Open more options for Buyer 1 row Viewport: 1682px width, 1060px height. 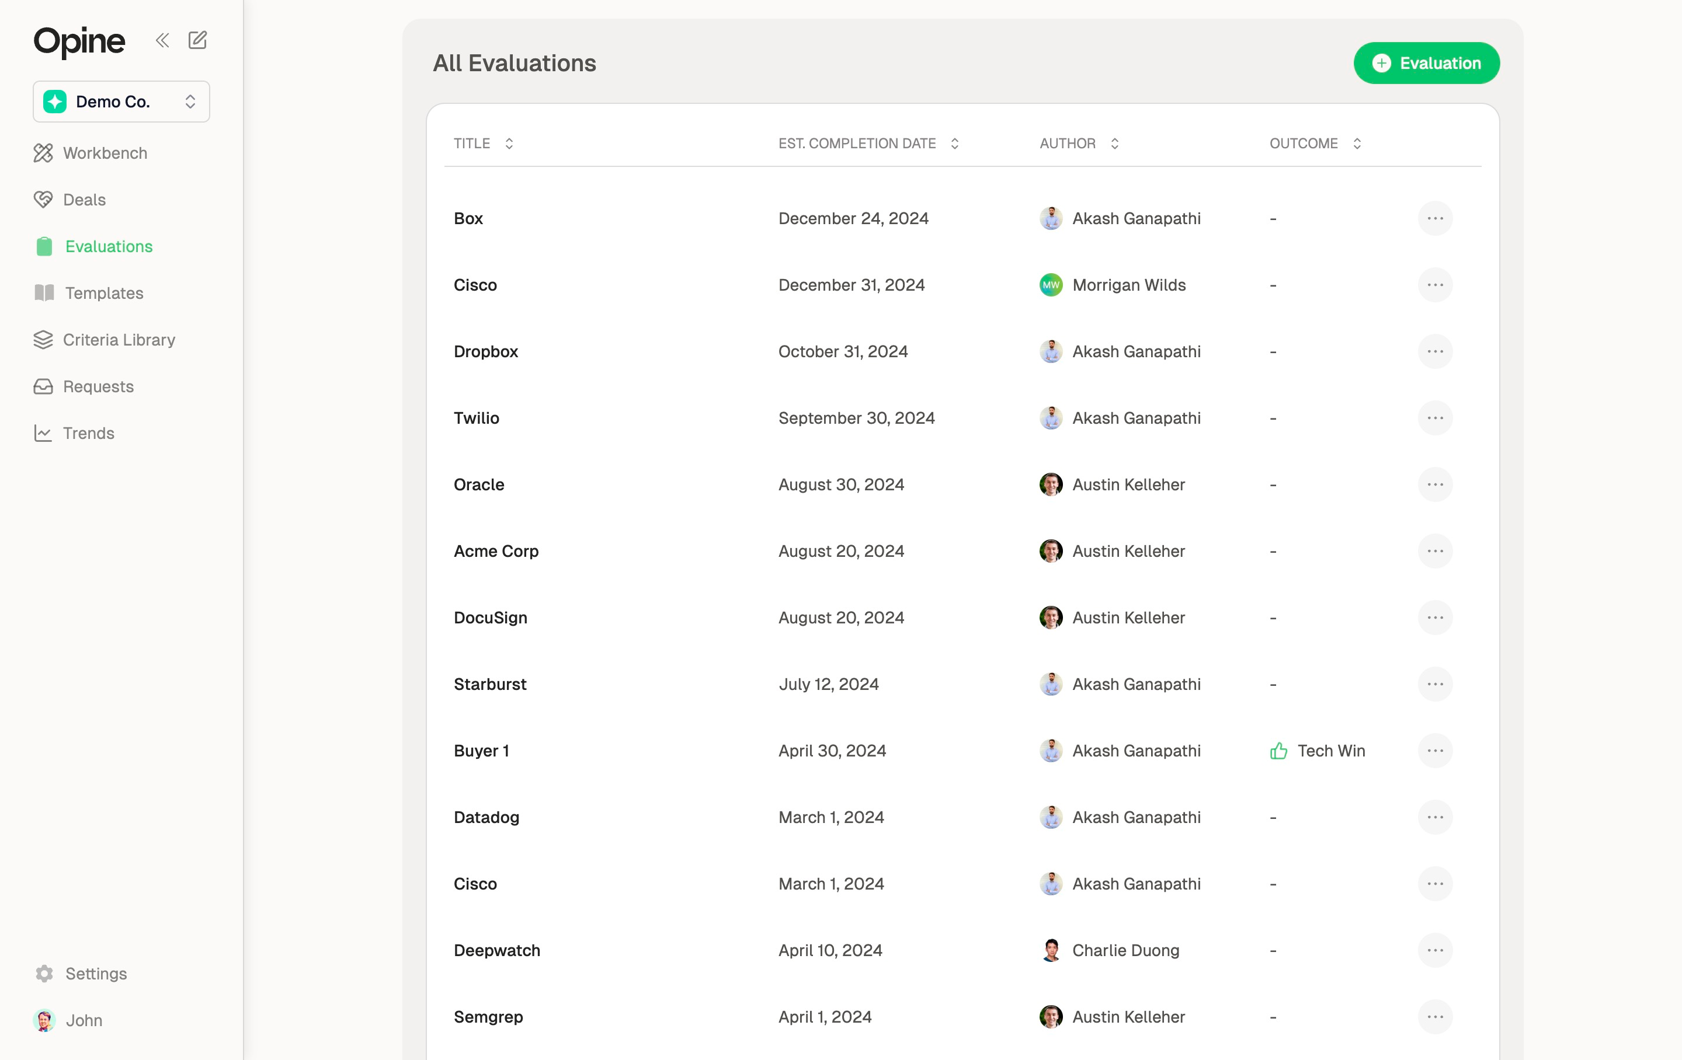pos(1435,751)
